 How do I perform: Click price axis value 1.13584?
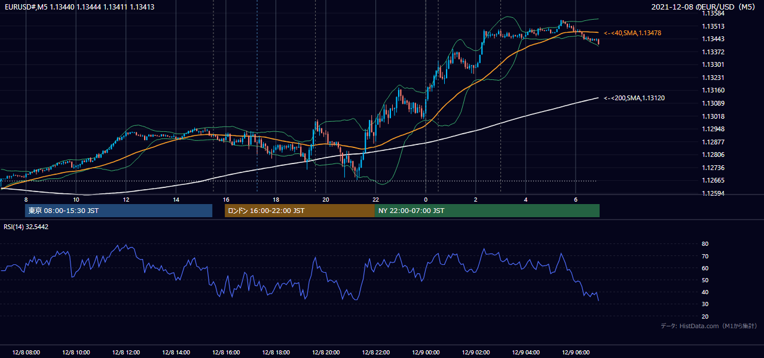pos(714,13)
